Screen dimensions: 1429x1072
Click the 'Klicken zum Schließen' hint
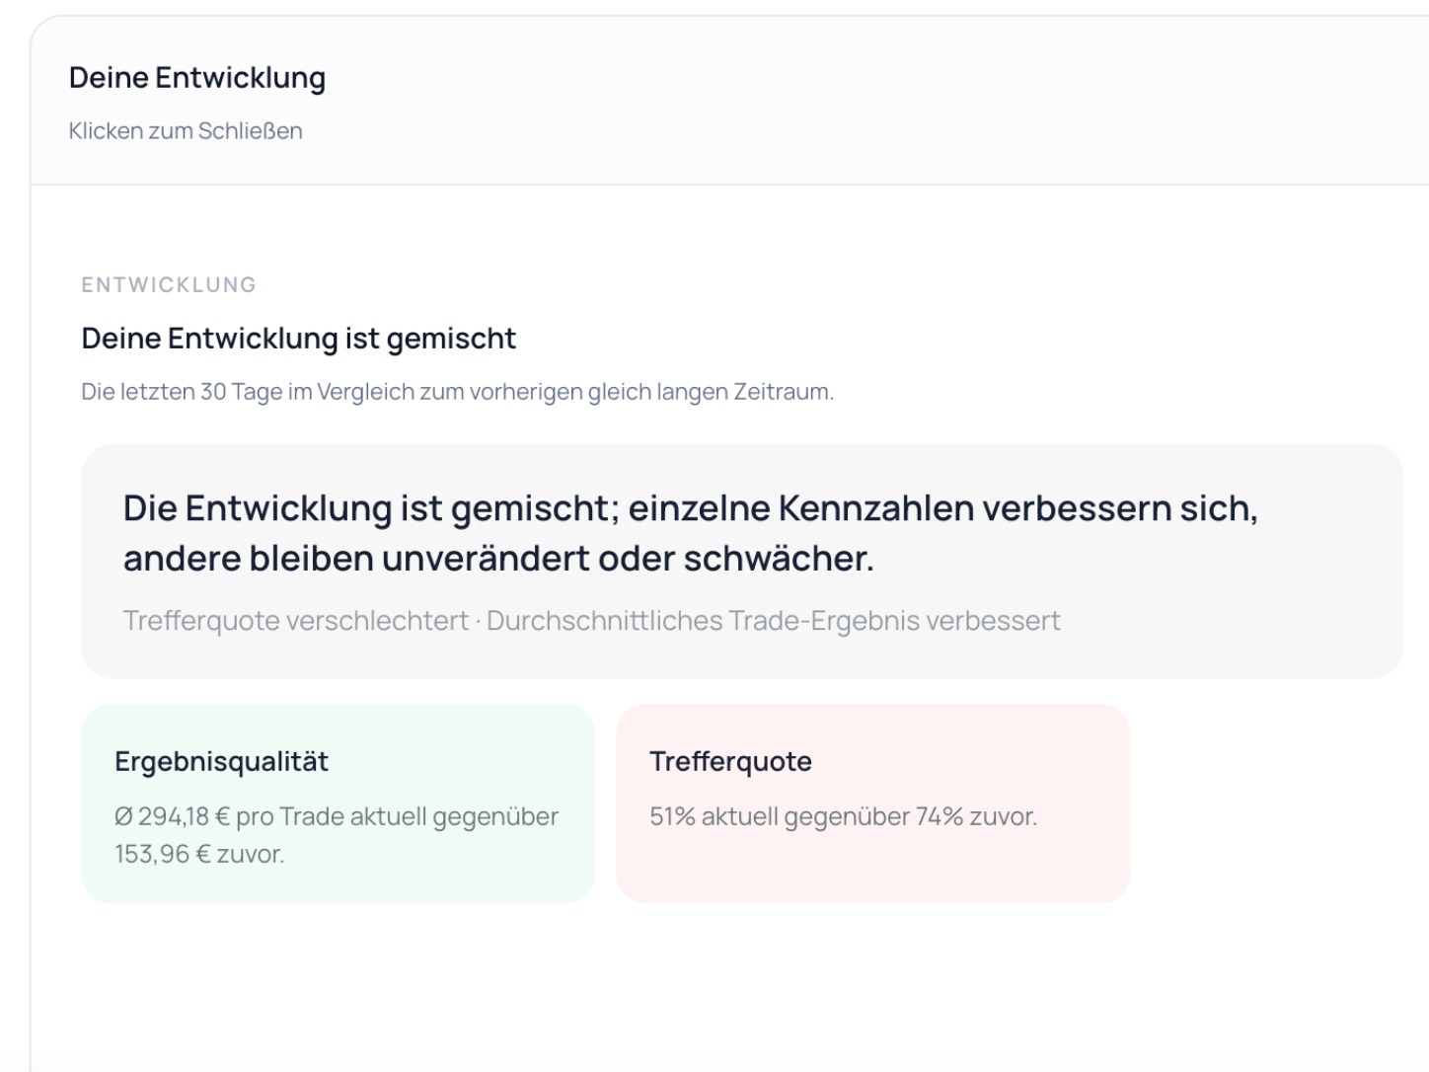point(186,131)
